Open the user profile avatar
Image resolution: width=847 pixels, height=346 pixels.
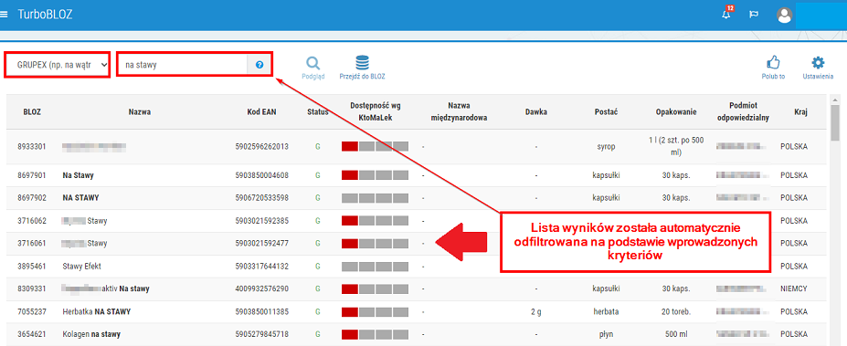tap(784, 16)
